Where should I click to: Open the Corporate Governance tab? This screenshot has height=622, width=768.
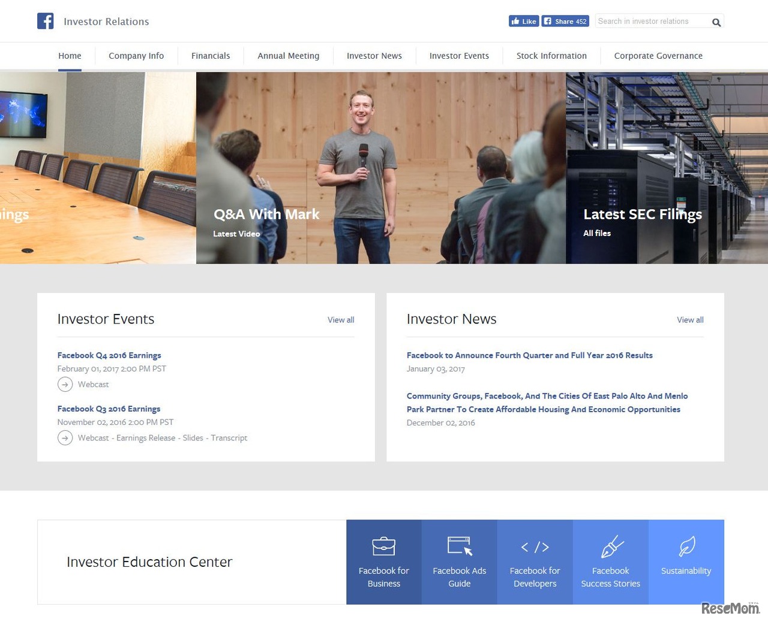tap(658, 56)
